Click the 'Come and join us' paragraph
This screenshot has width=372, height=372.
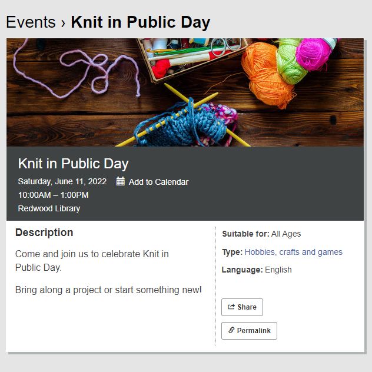click(x=92, y=261)
